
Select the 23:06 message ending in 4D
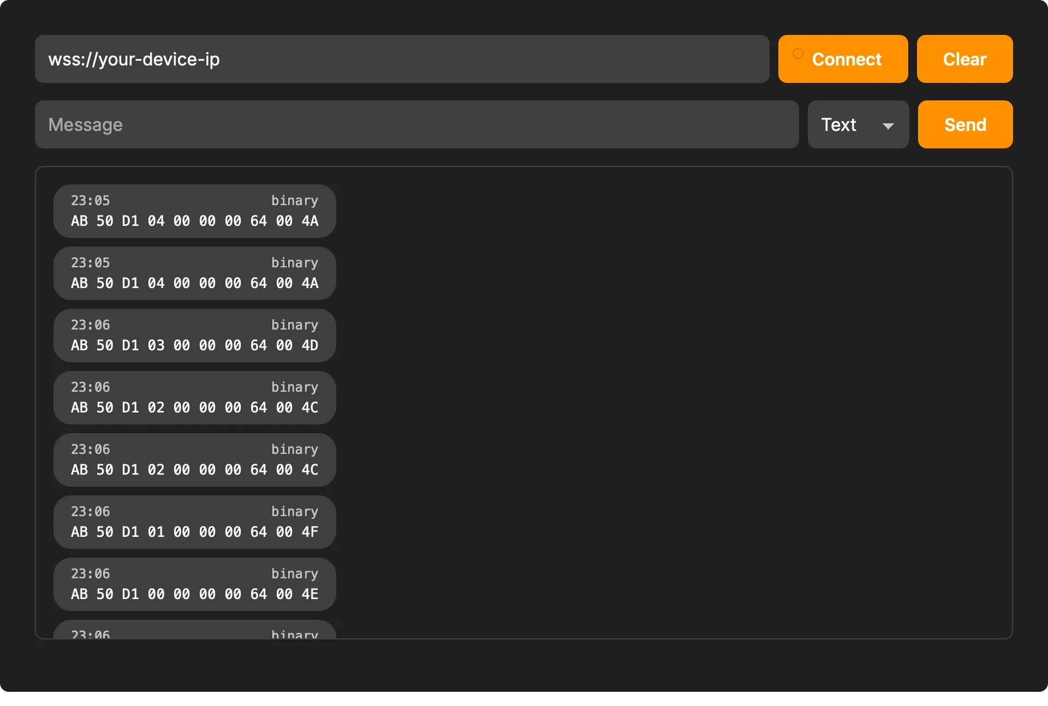(194, 335)
